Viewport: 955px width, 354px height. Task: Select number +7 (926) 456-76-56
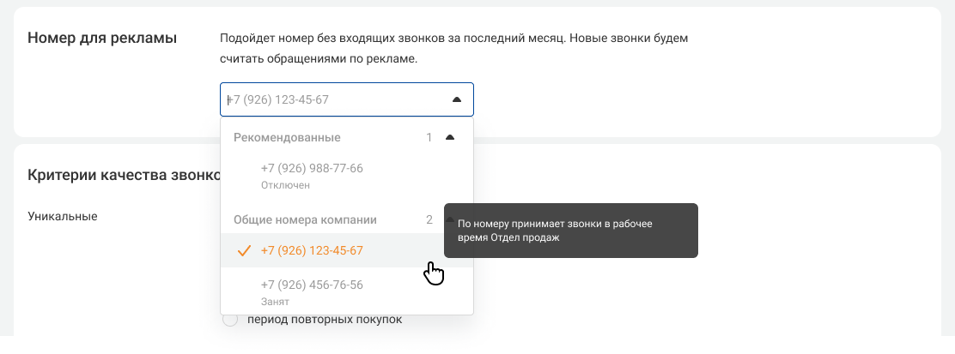(x=312, y=285)
